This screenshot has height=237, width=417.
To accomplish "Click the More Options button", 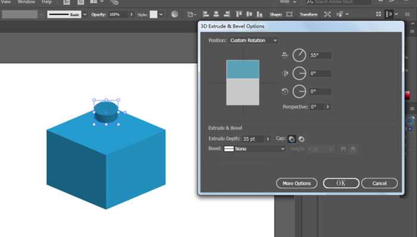I will 297,183.
